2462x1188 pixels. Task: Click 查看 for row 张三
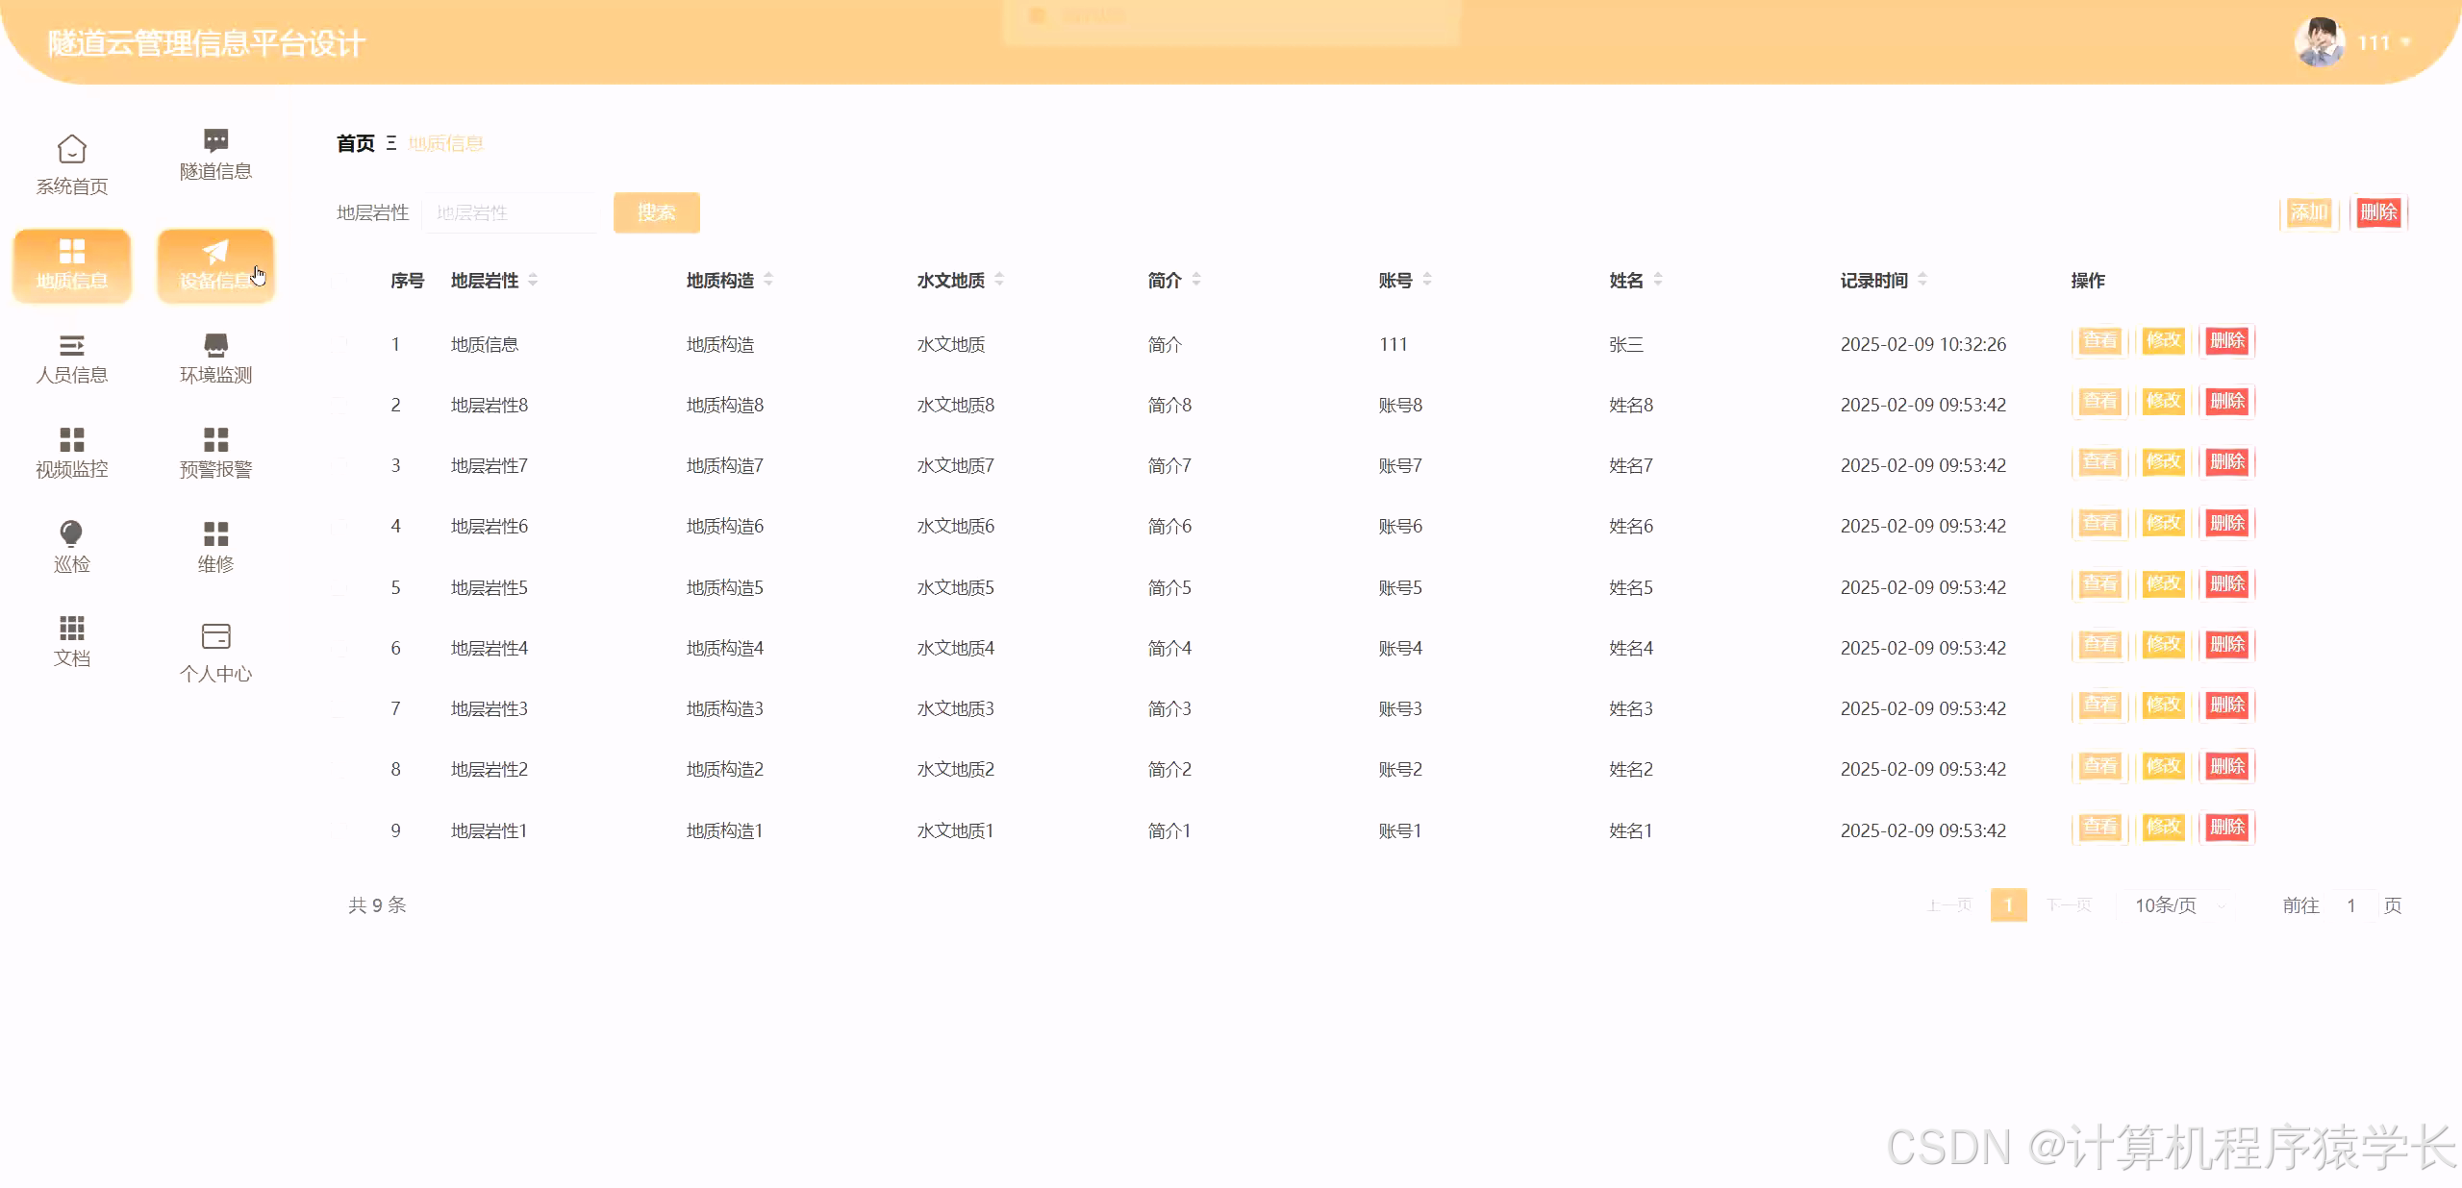click(2100, 341)
